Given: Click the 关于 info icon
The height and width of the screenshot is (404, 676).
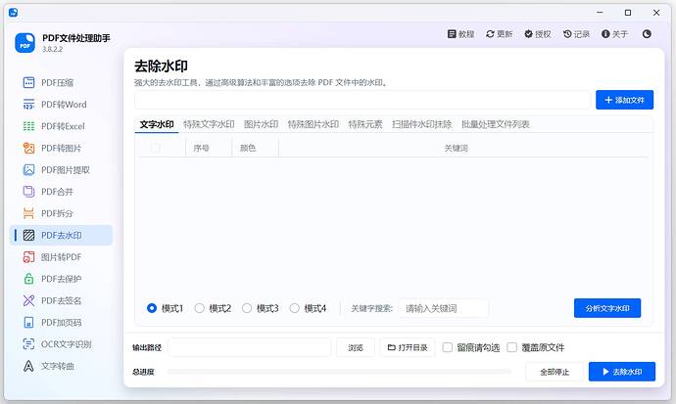Looking at the screenshot, I should point(605,34).
